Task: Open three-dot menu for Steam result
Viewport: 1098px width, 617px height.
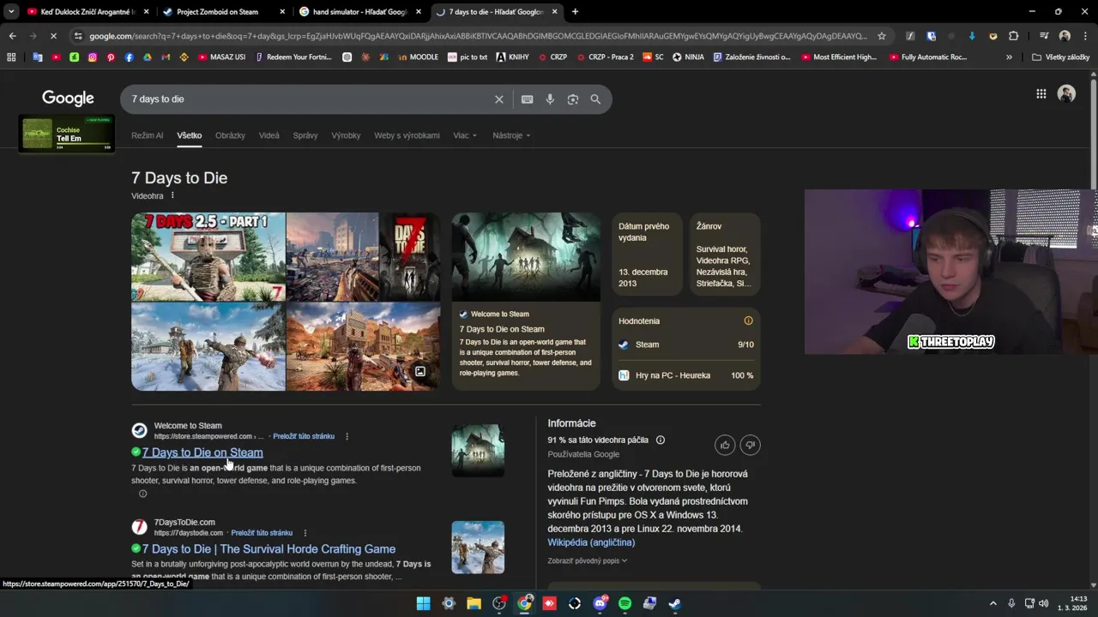Action: click(x=347, y=436)
